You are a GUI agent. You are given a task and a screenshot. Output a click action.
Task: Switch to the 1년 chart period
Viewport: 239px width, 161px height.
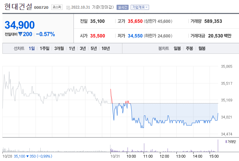pyautogui.click(x=72, y=48)
